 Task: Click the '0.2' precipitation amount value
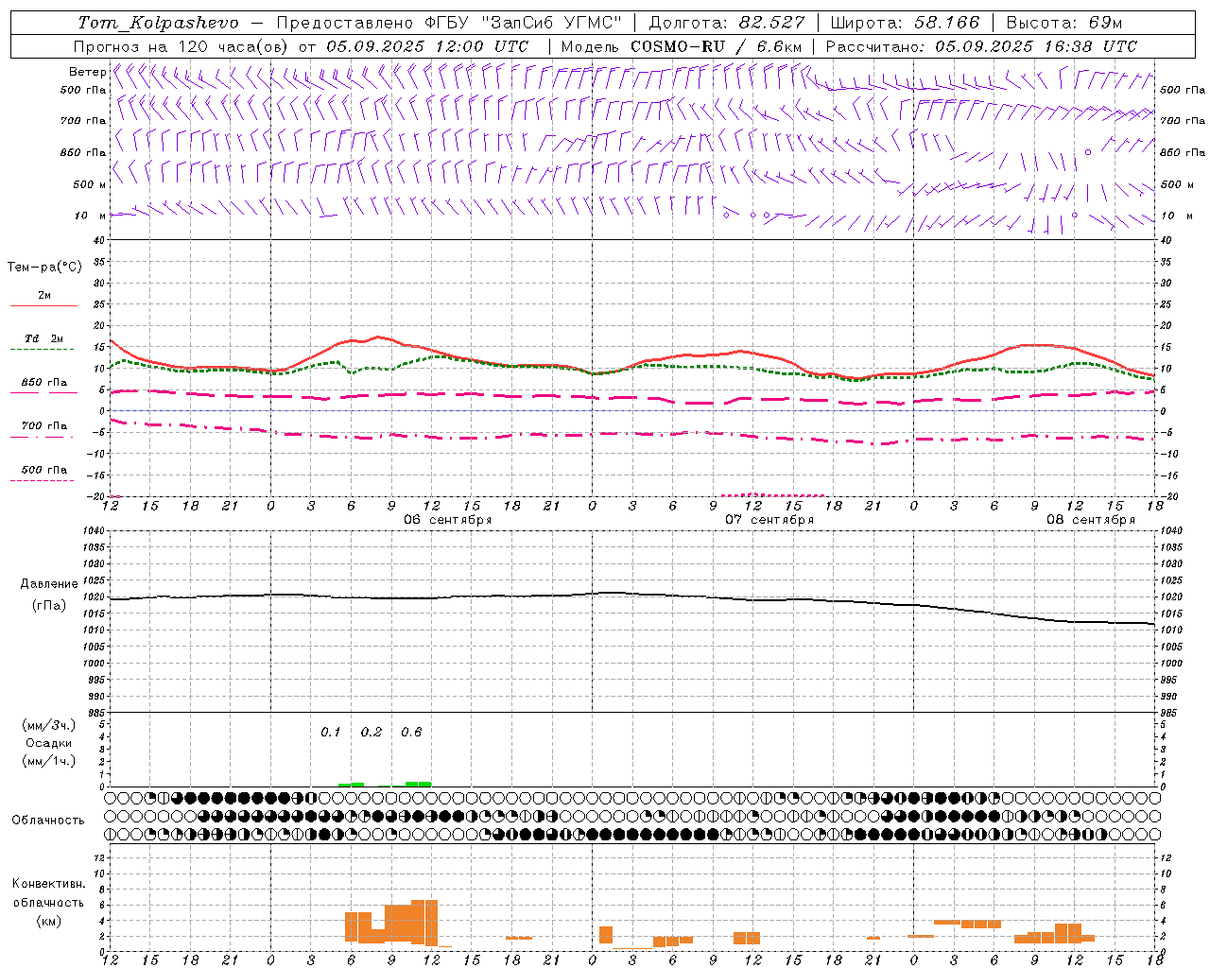[x=372, y=732]
